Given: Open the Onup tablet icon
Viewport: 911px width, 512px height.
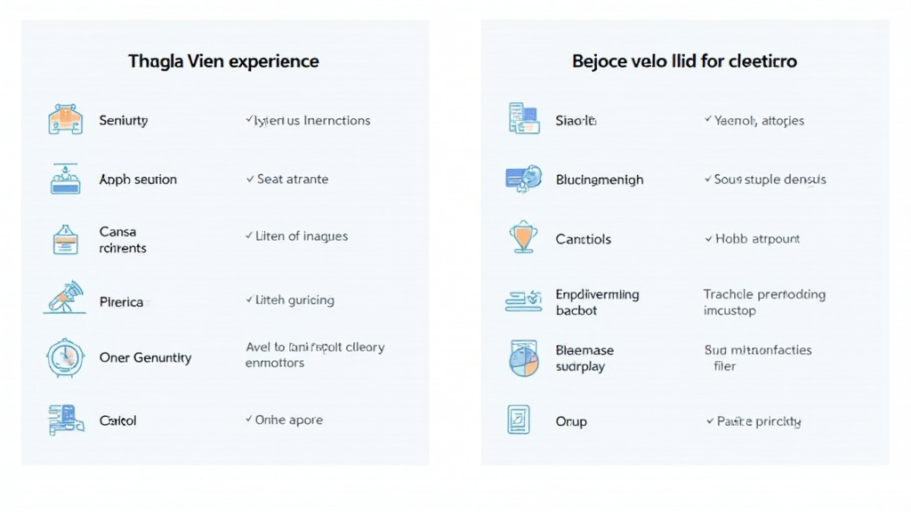Looking at the screenshot, I should tap(519, 420).
